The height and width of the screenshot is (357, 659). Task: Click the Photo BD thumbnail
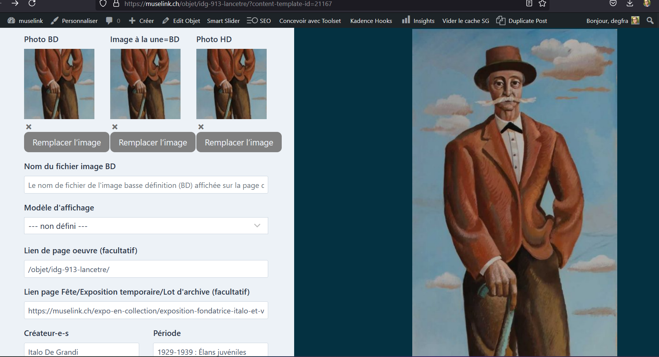(x=59, y=84)
